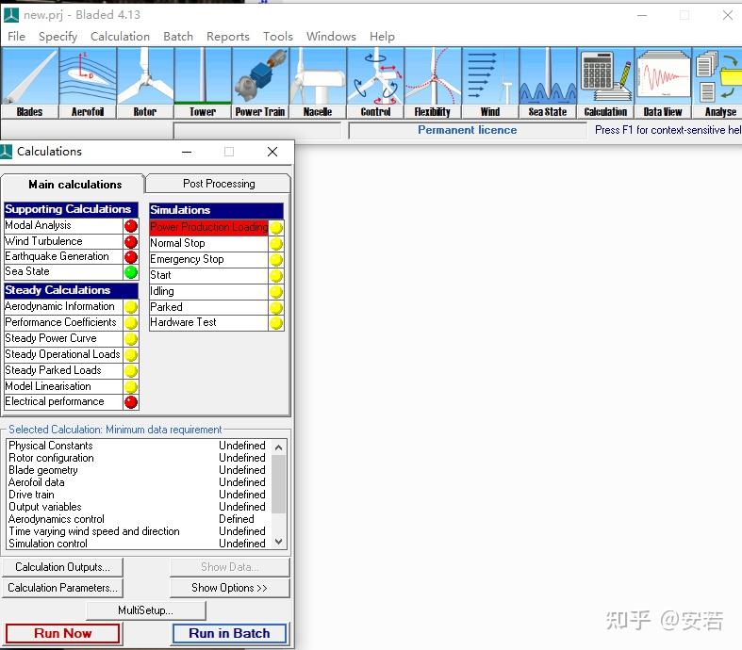Click the yellow light beside Normal Stop

coord(276,244)
